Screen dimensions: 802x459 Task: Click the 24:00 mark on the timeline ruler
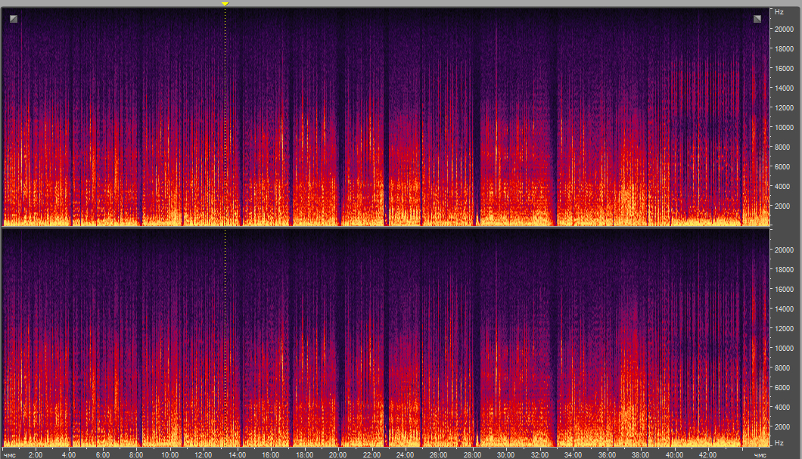coord(406,455)
